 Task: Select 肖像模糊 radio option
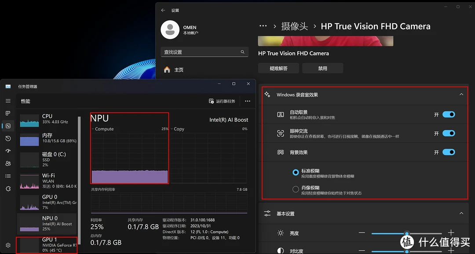pos(296,189)
